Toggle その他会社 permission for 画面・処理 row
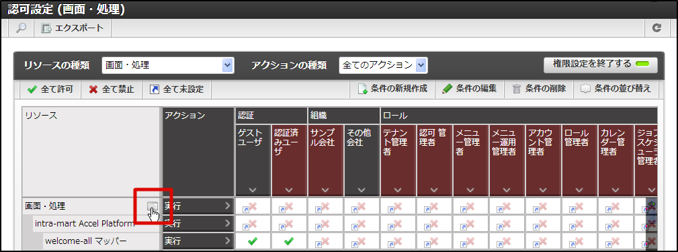 click(x=362, y=206)
